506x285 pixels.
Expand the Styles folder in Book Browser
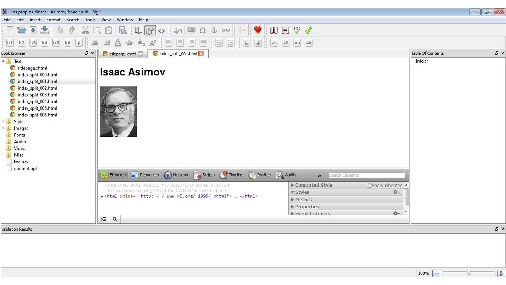(3, 122)
